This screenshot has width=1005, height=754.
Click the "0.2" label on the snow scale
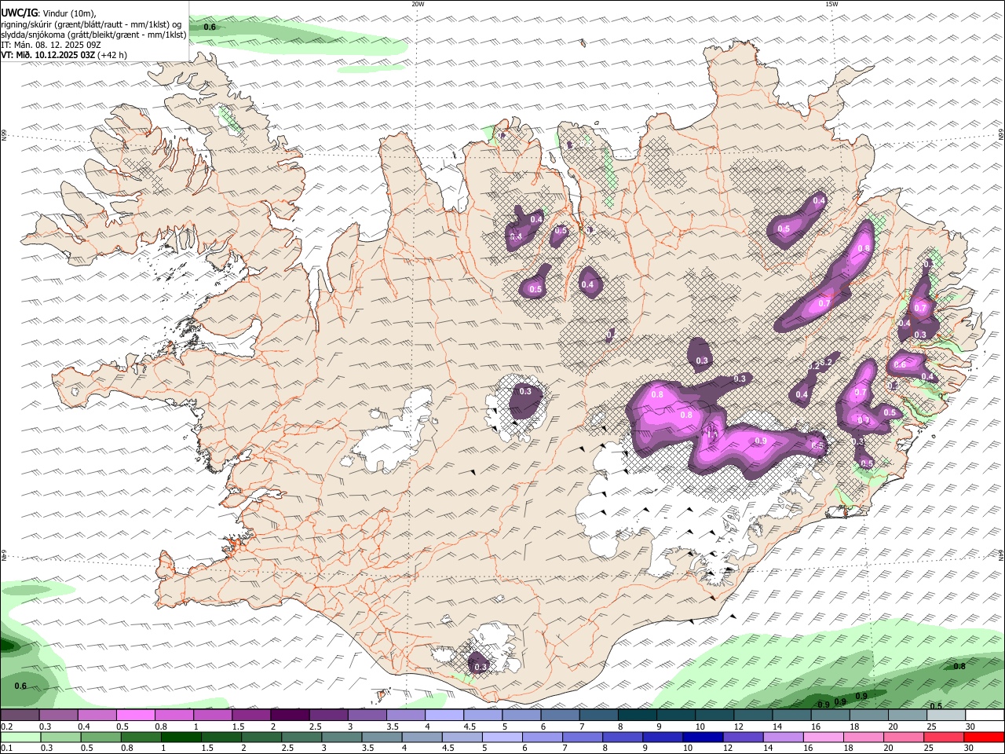coord(5,727)
